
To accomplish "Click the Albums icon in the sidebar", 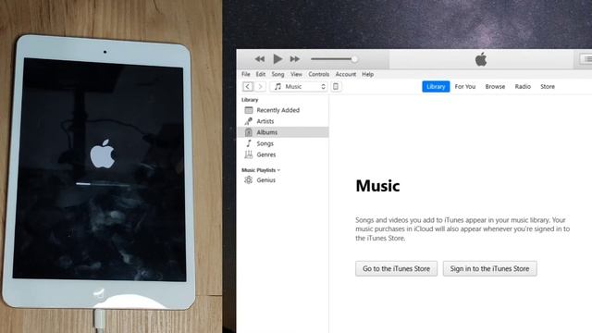I will [249, 132].
